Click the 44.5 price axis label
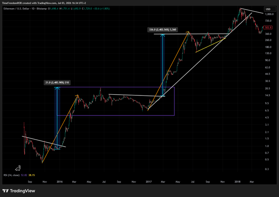279x197 pixels. click(x=268, y=74)
